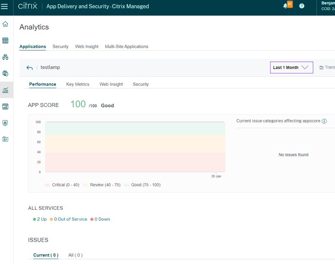Show All ( 0 ) issues tab
Image resolution: width=335 pixels, height=264 pixels.
pos(76,255)
